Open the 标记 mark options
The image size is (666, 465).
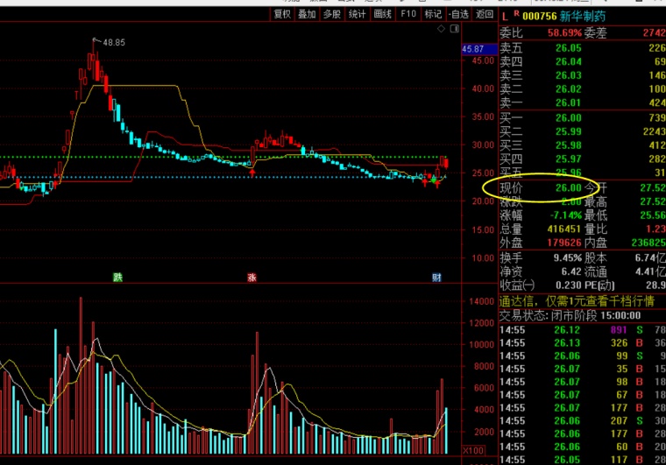tap(433, 14)
